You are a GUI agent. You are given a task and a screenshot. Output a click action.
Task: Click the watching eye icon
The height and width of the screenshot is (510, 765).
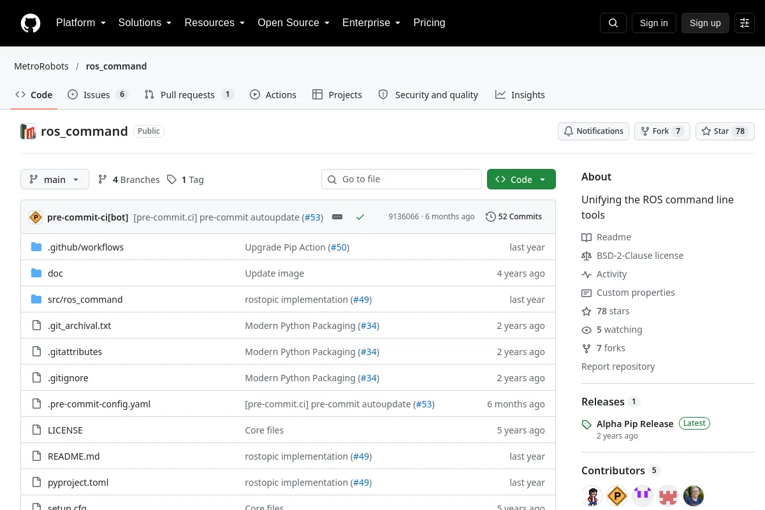coord(586,330)
